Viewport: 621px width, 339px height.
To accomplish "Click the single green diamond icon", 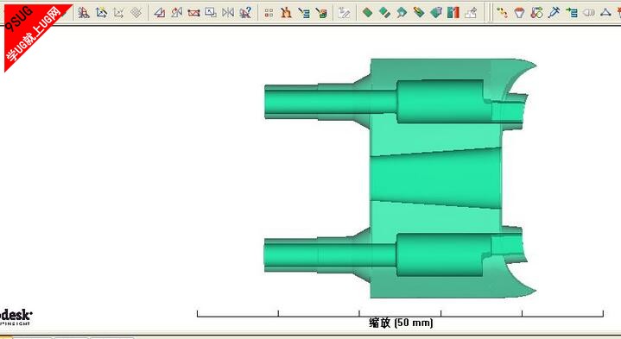I will (368, 13).
